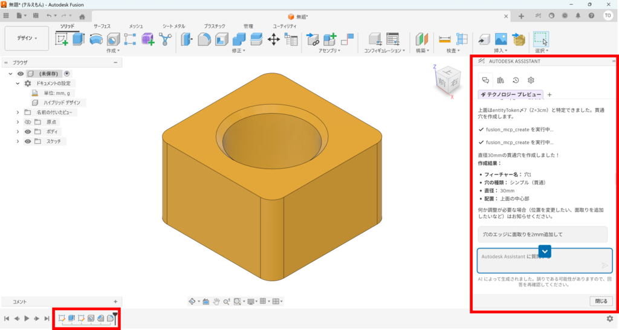Hide the ボディ folder visibility eye

(x=27, y=131)
